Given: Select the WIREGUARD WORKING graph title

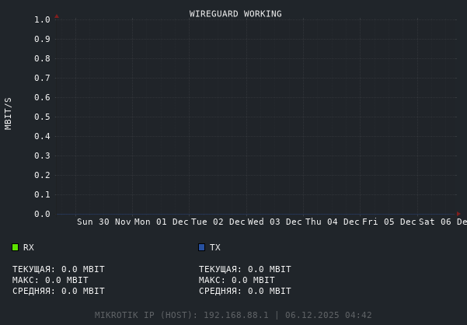Looking at the screenshot, I should (235, 14).
